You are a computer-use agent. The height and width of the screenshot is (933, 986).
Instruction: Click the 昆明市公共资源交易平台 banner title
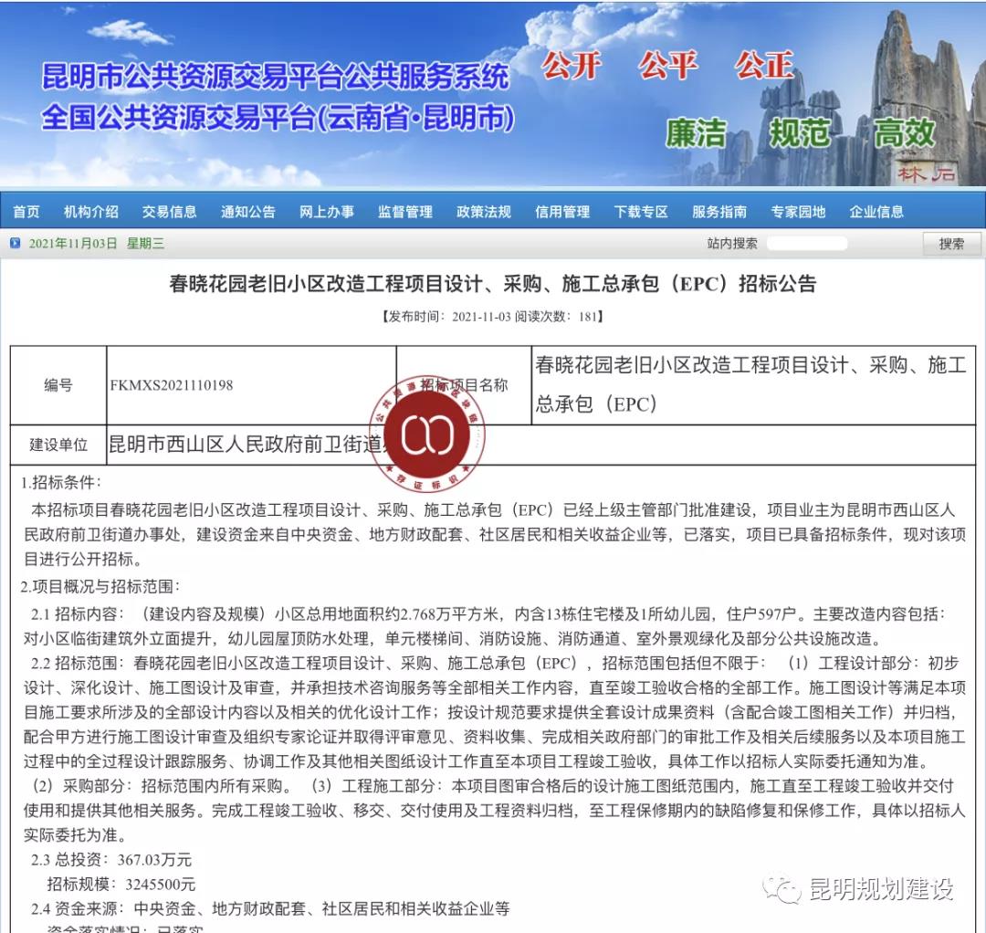click(276, 78)
